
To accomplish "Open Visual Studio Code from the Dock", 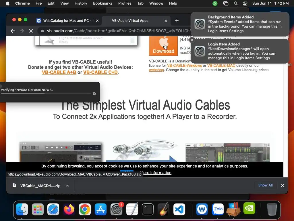I will (x=179, y=209).
